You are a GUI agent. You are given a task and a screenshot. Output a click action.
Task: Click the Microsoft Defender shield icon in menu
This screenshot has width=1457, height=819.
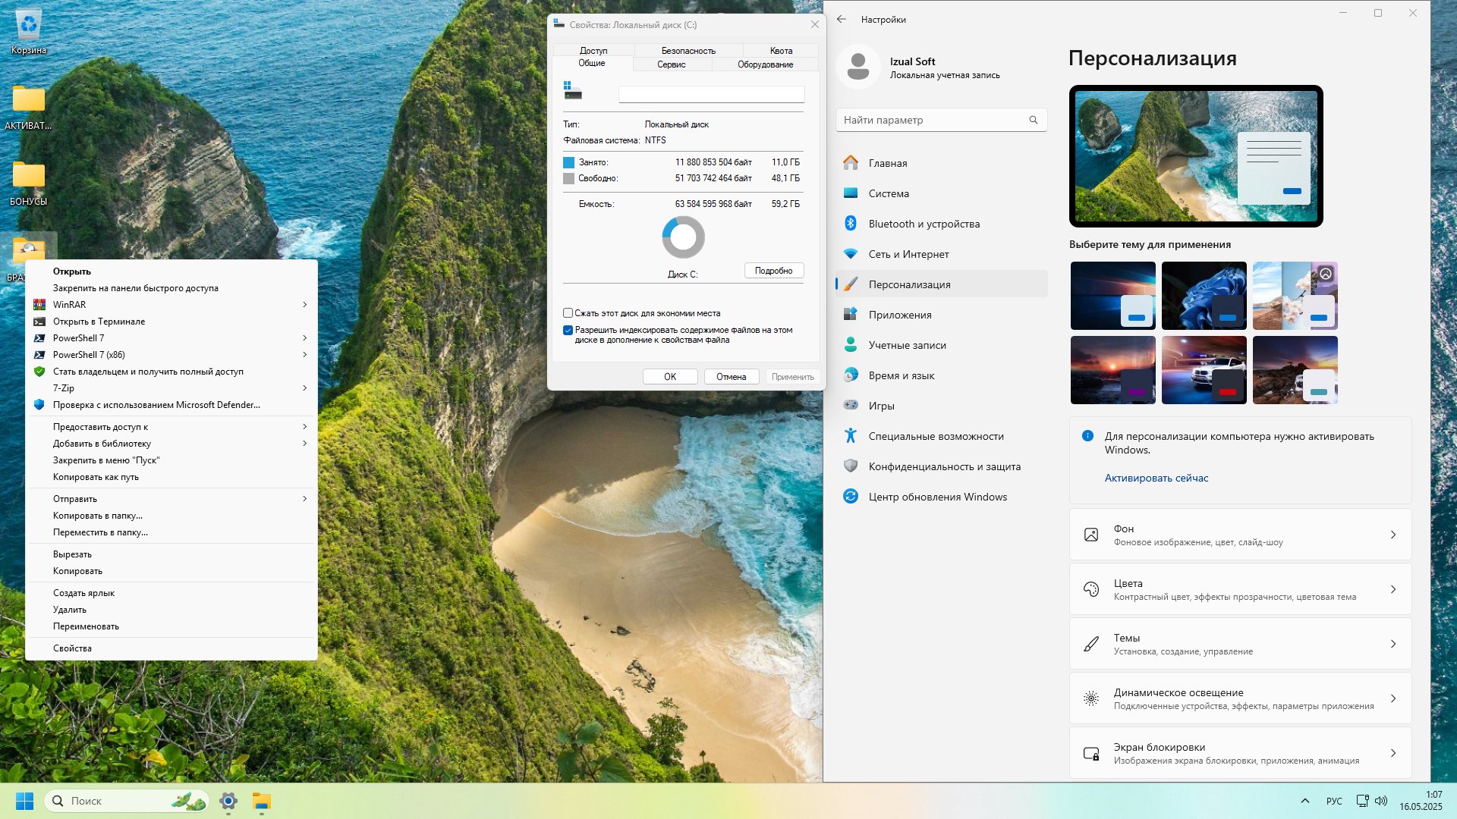(x=39, y=405)
